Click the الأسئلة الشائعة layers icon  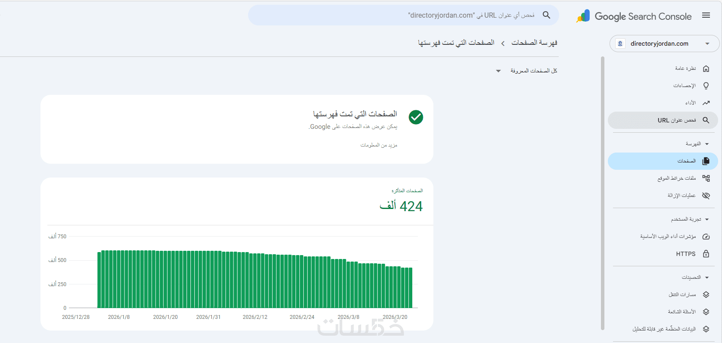point(706,312)
